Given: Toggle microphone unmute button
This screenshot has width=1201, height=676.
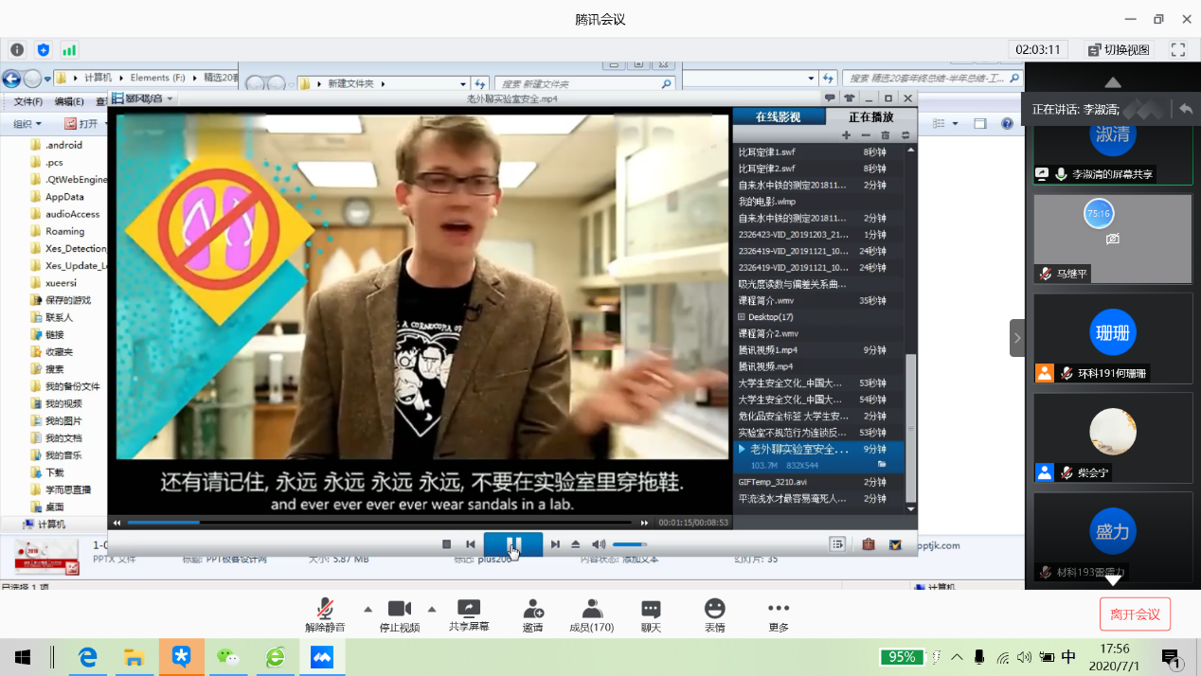Looking at the screenshot, I should pos(325,609).
